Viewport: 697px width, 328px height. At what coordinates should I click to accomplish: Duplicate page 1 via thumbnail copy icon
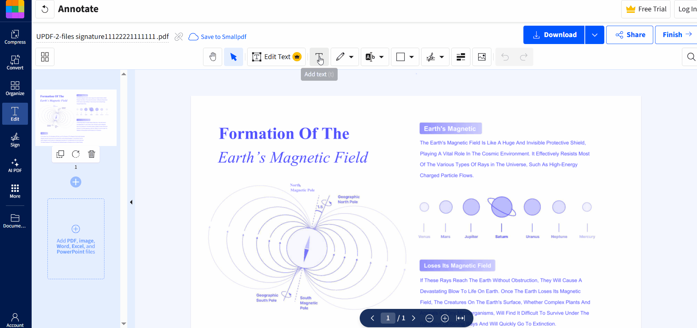pos(60,154)
